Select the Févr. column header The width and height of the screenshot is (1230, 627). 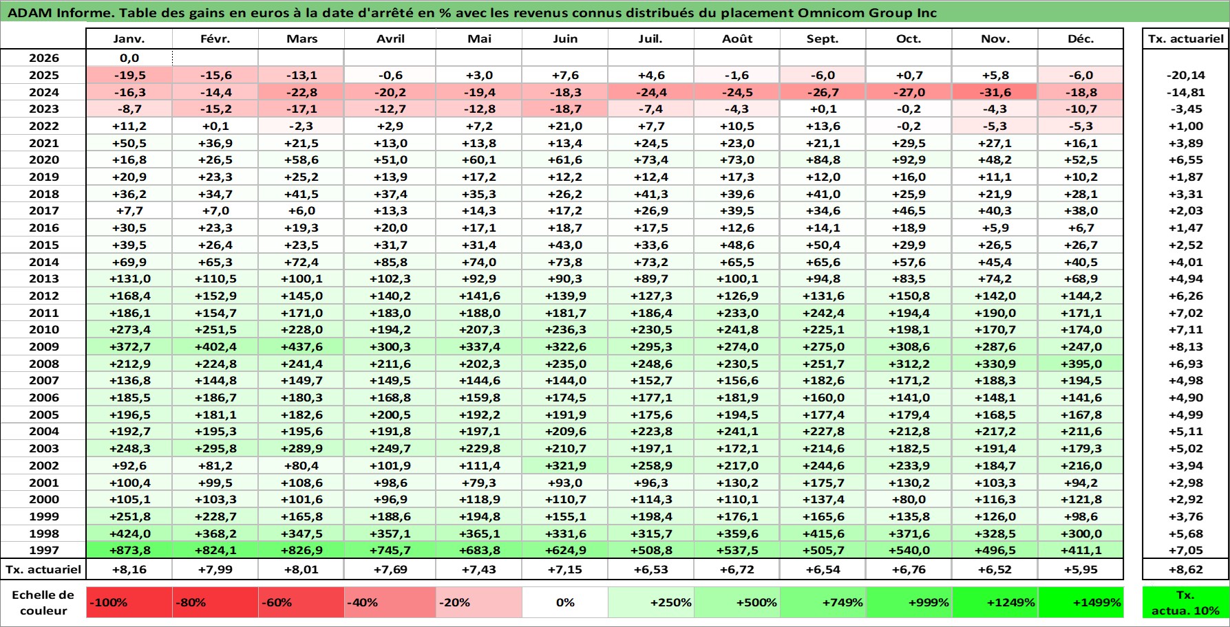[215, 38]
